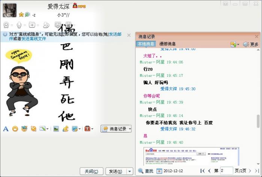This screenshot has width=262, height=177.
Task: Click the 更多 option
Action: tap(254, 44)
